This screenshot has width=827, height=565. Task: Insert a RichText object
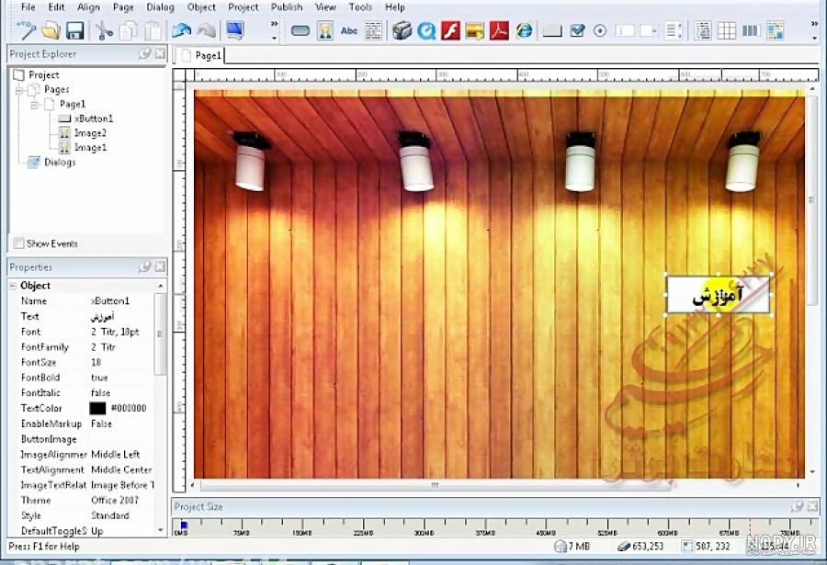tap(776, 30)
